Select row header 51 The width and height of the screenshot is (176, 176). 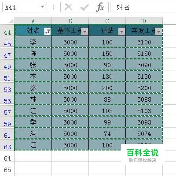(x=7, y=76)
